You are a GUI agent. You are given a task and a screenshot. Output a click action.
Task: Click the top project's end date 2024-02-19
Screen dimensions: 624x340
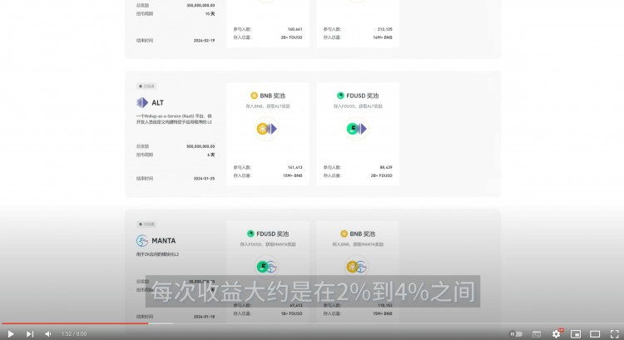click(204, 41)
